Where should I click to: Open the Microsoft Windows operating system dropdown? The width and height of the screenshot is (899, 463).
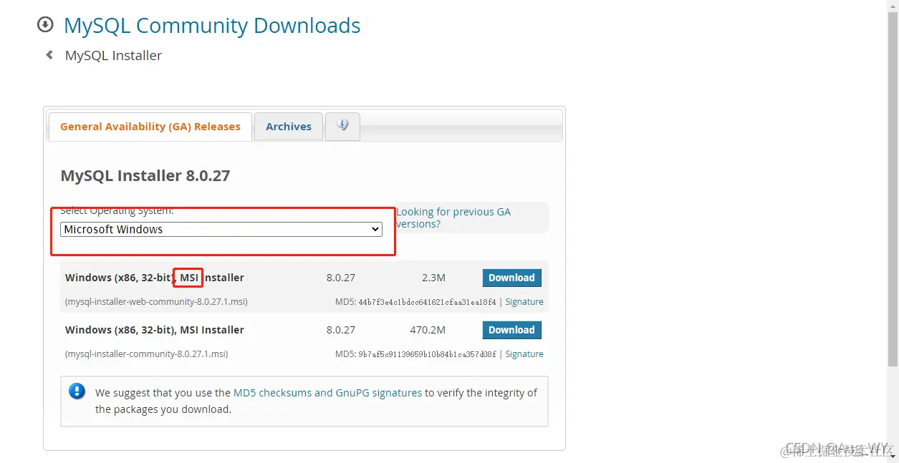coord(221,229)
